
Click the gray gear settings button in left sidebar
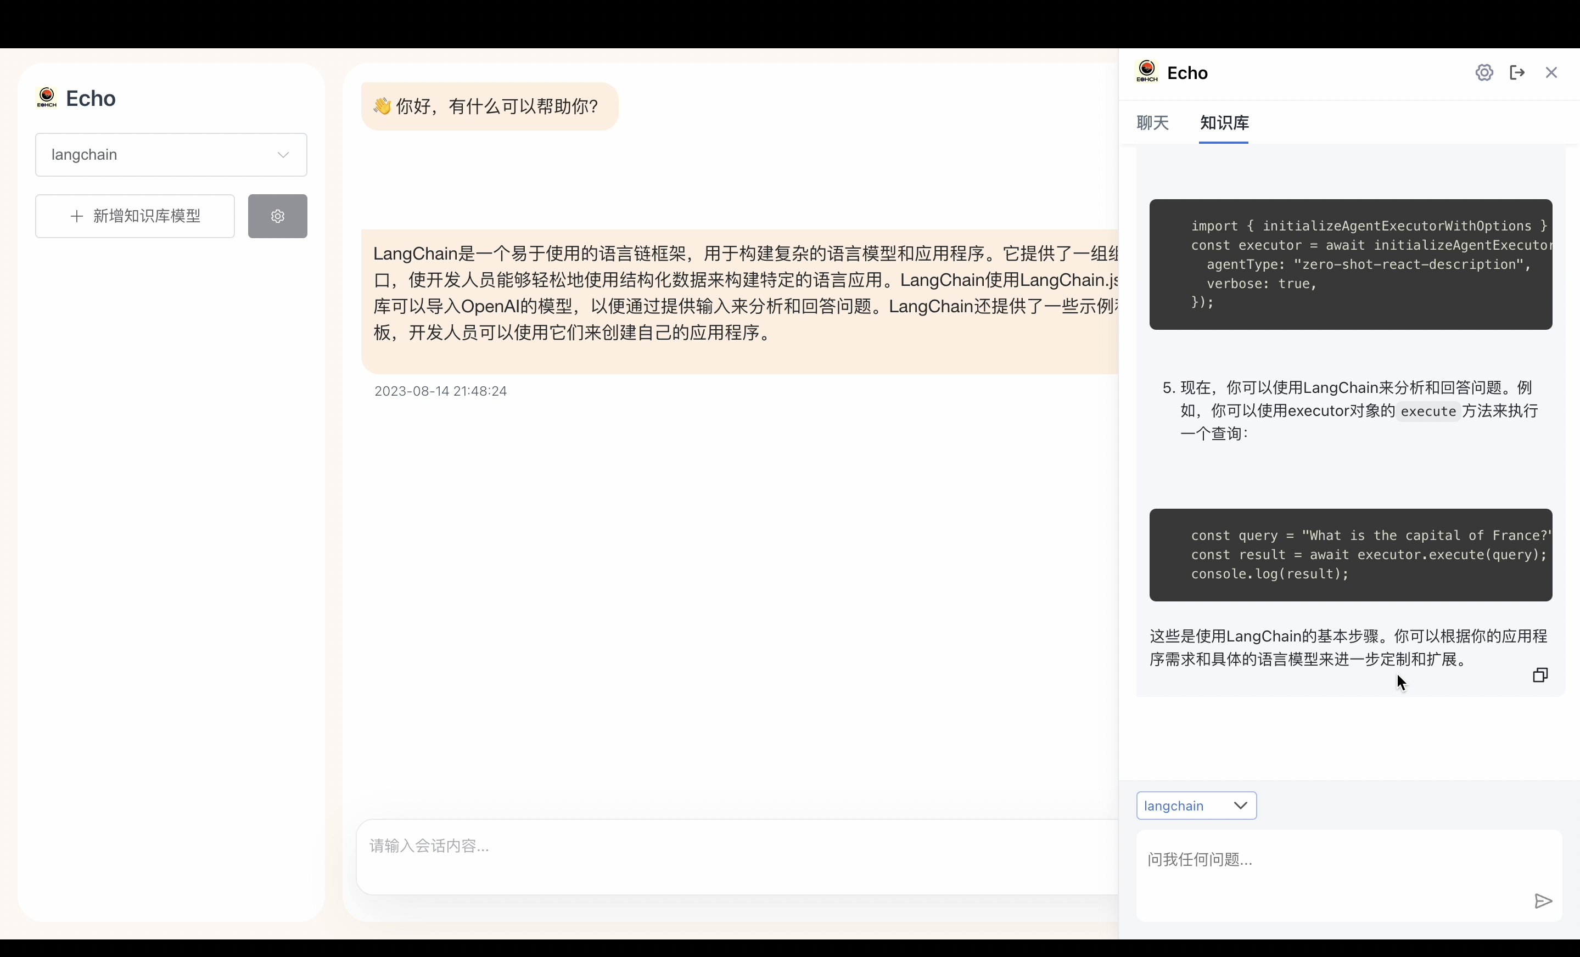[277, 216]
